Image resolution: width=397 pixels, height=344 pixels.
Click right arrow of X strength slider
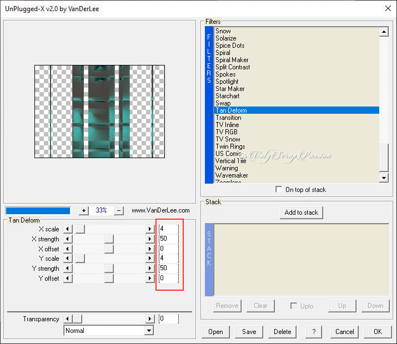[x=150, y=239]
